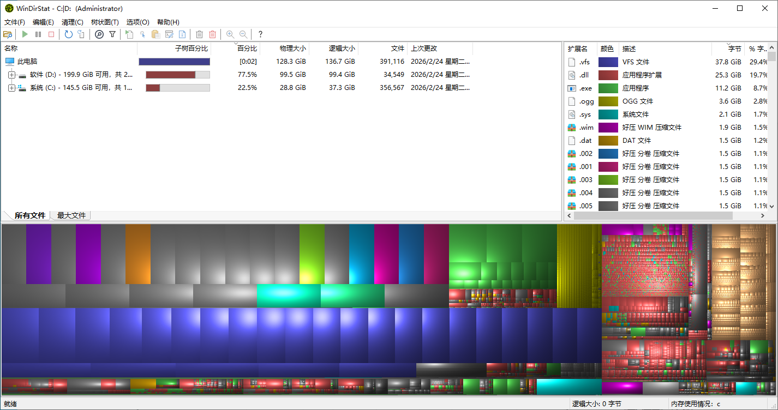Expand the 系统 (C:) drive node

click(12, 88)
